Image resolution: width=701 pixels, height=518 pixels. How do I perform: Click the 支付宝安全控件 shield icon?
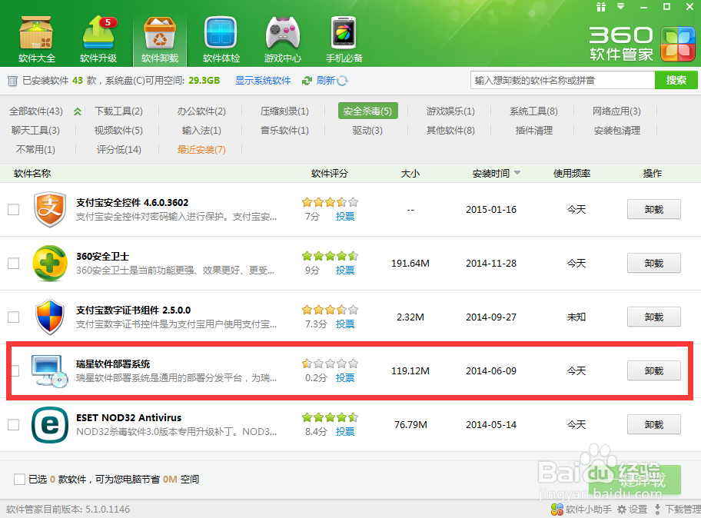point(50,209)
